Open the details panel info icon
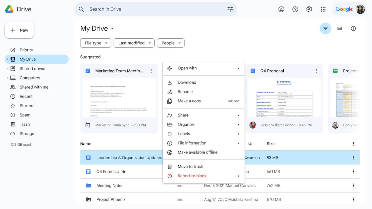 353,28
